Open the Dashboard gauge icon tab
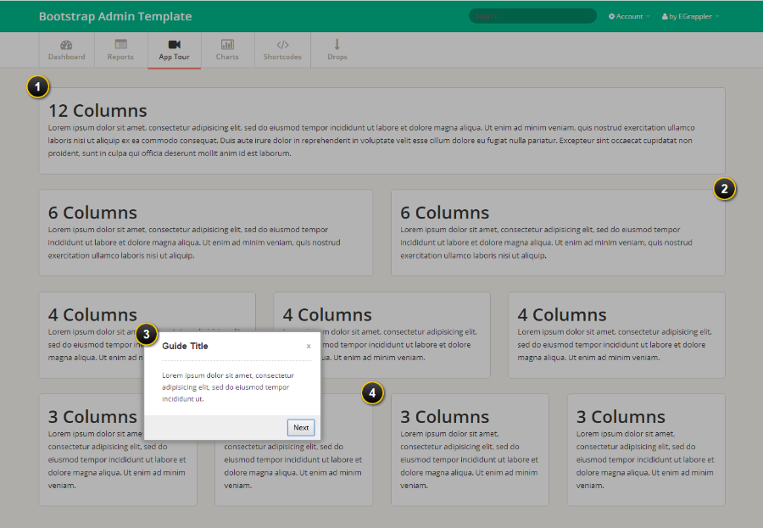The height and width of the screenshot is (528, 763). pyautogui.click(x=67, y=50)
